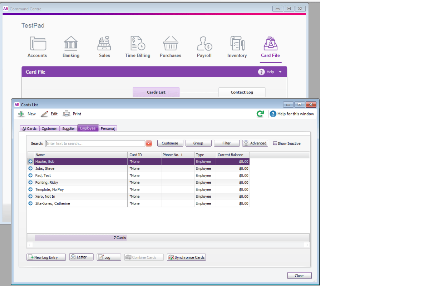Click the Synchronise Cards button
This screenshot has width=429, height=286.
click(x=186, y=257)
